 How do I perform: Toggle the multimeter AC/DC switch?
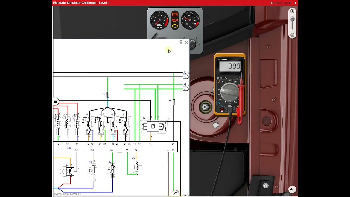click(221, 78)
